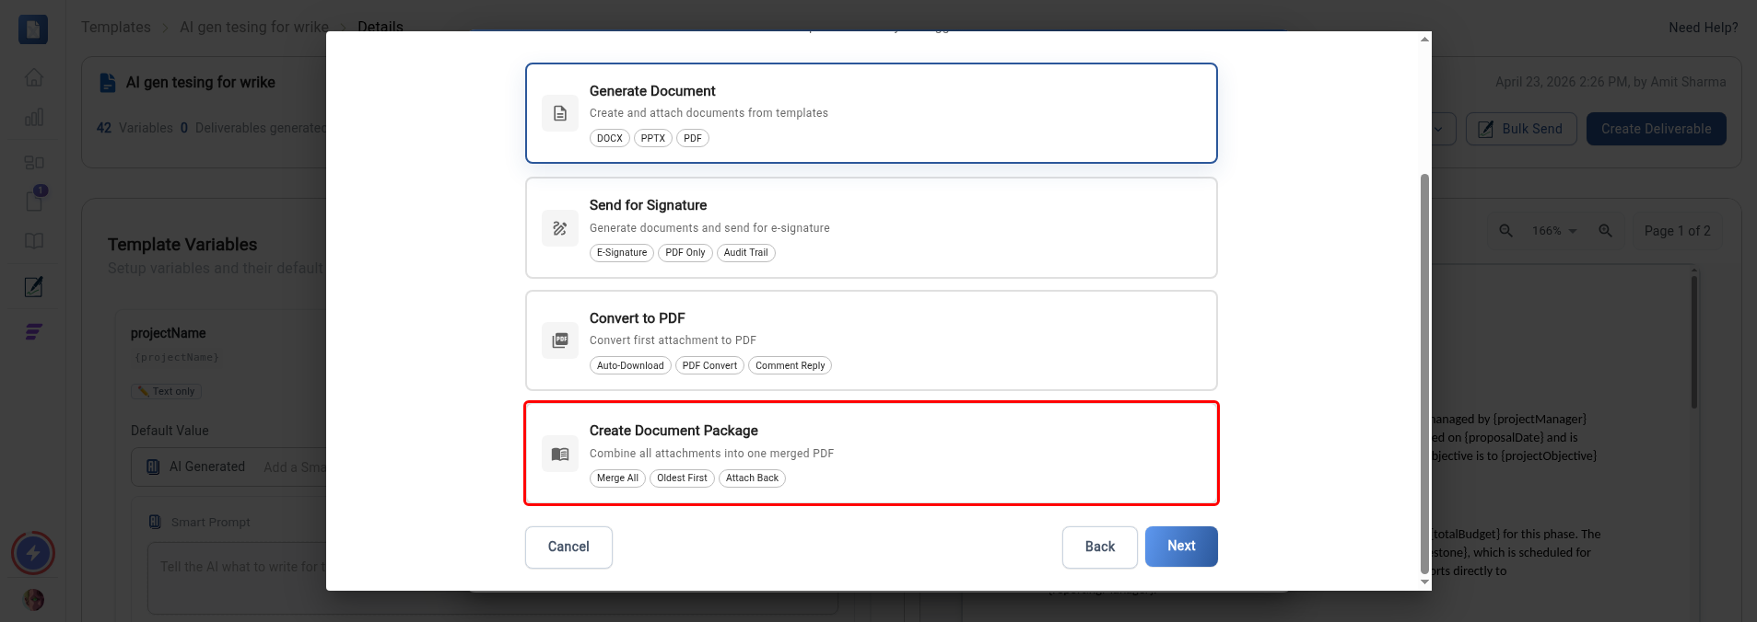The height and width of the screenshot is (622, 1757).
Task: Click the AI Generated default value option
Action: tap(196, 466)
